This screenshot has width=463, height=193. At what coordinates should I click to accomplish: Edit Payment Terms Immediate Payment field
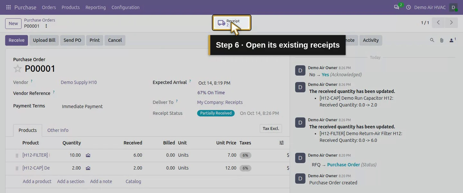pyautogui.click(x=82, y=106)
